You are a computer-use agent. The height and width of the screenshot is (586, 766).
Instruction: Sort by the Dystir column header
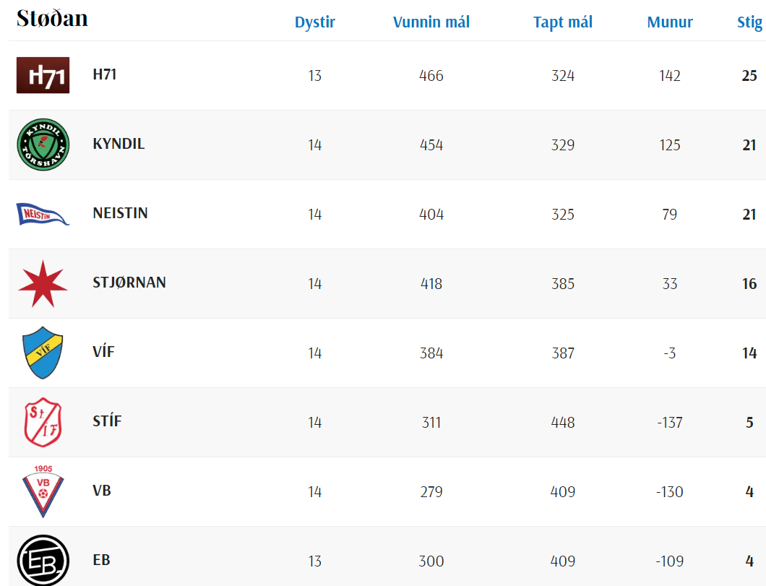click(x=315, y=22)
